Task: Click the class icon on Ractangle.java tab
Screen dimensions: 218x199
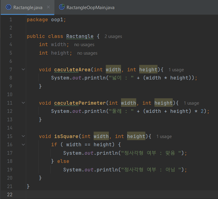Action: pyautogui.click(x=8, y=7)
